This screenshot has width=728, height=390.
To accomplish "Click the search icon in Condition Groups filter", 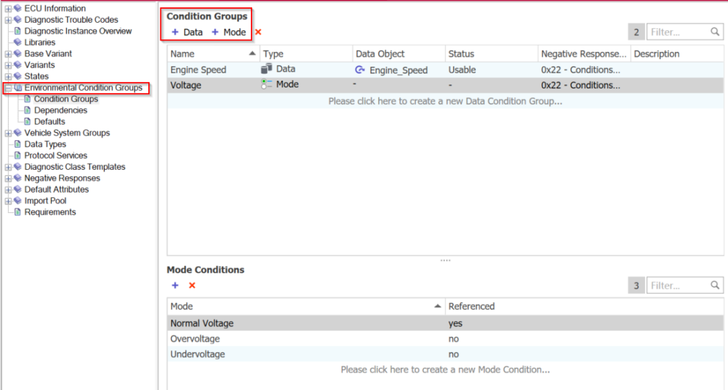I will coord(715,32).
